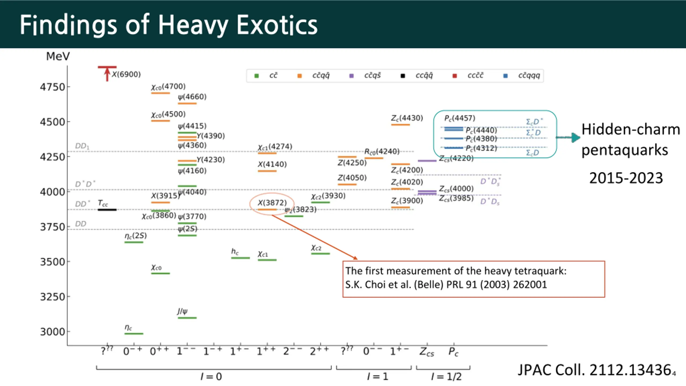This screenshot has height=386, width=686.
Task: Click the DD₁ threshold label
Action: coord(82,146)
